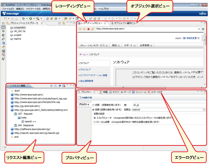Select the autopilot01 project folder
208x164 pixels.
click(19, 27)
